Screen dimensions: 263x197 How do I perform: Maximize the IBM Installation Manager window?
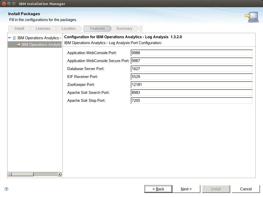tap(14, 4)
